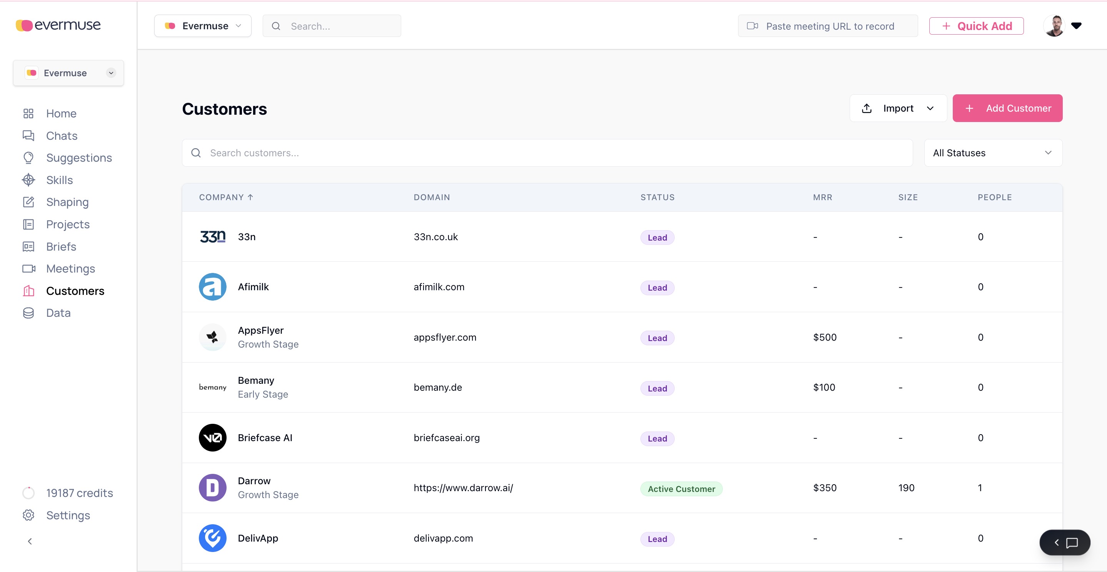This screenshot has height=572, width=1107.
Task: Collapse the sidebar with the left chevron
Action: point(30,542)
